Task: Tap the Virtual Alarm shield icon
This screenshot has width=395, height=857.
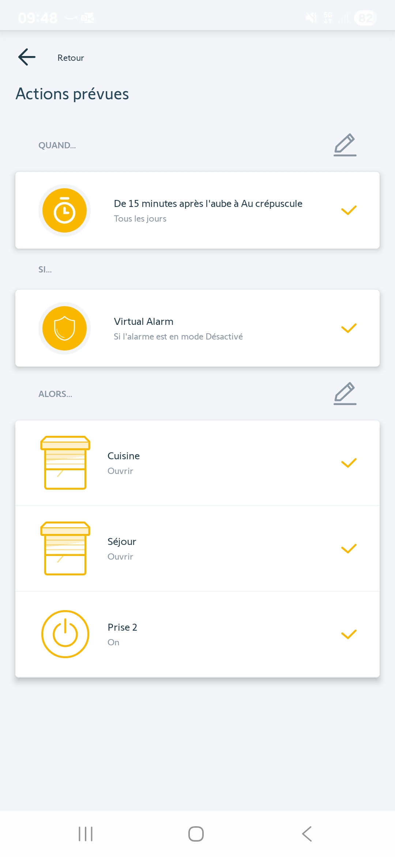Action: pyautogui.click(x=64, y=328)
